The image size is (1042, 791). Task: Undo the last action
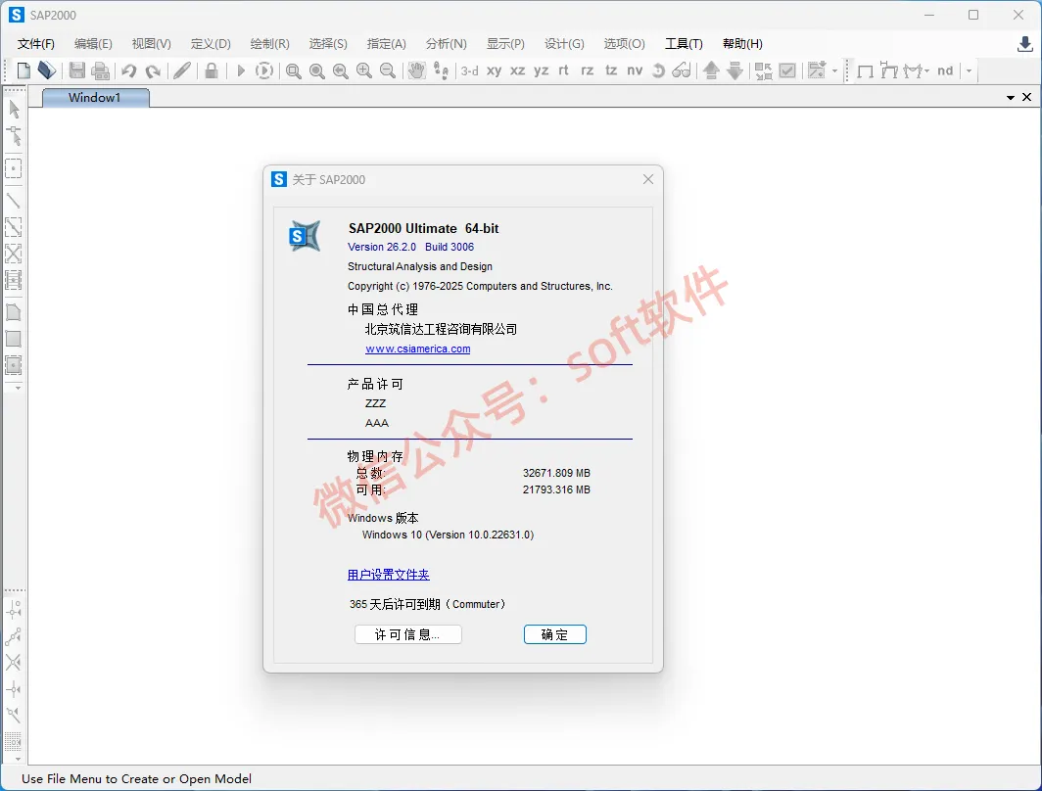point(129,70)
